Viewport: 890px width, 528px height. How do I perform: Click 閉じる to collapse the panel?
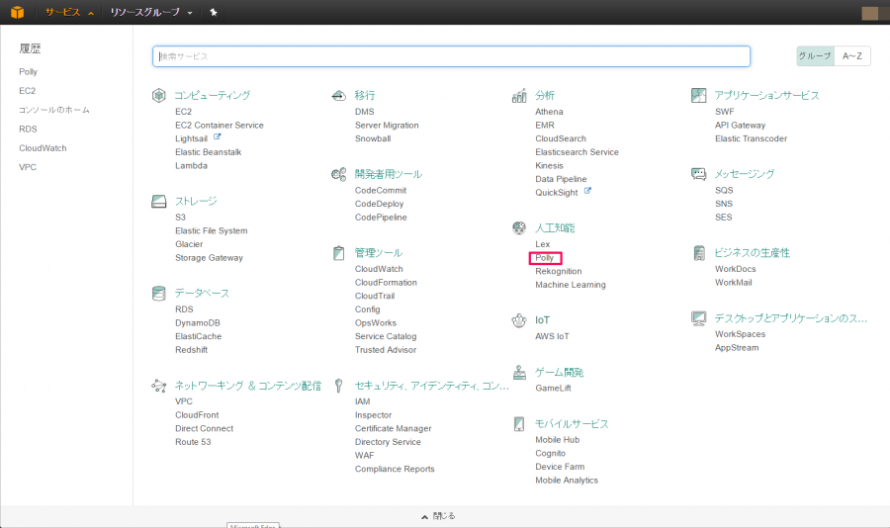[438, 516]
